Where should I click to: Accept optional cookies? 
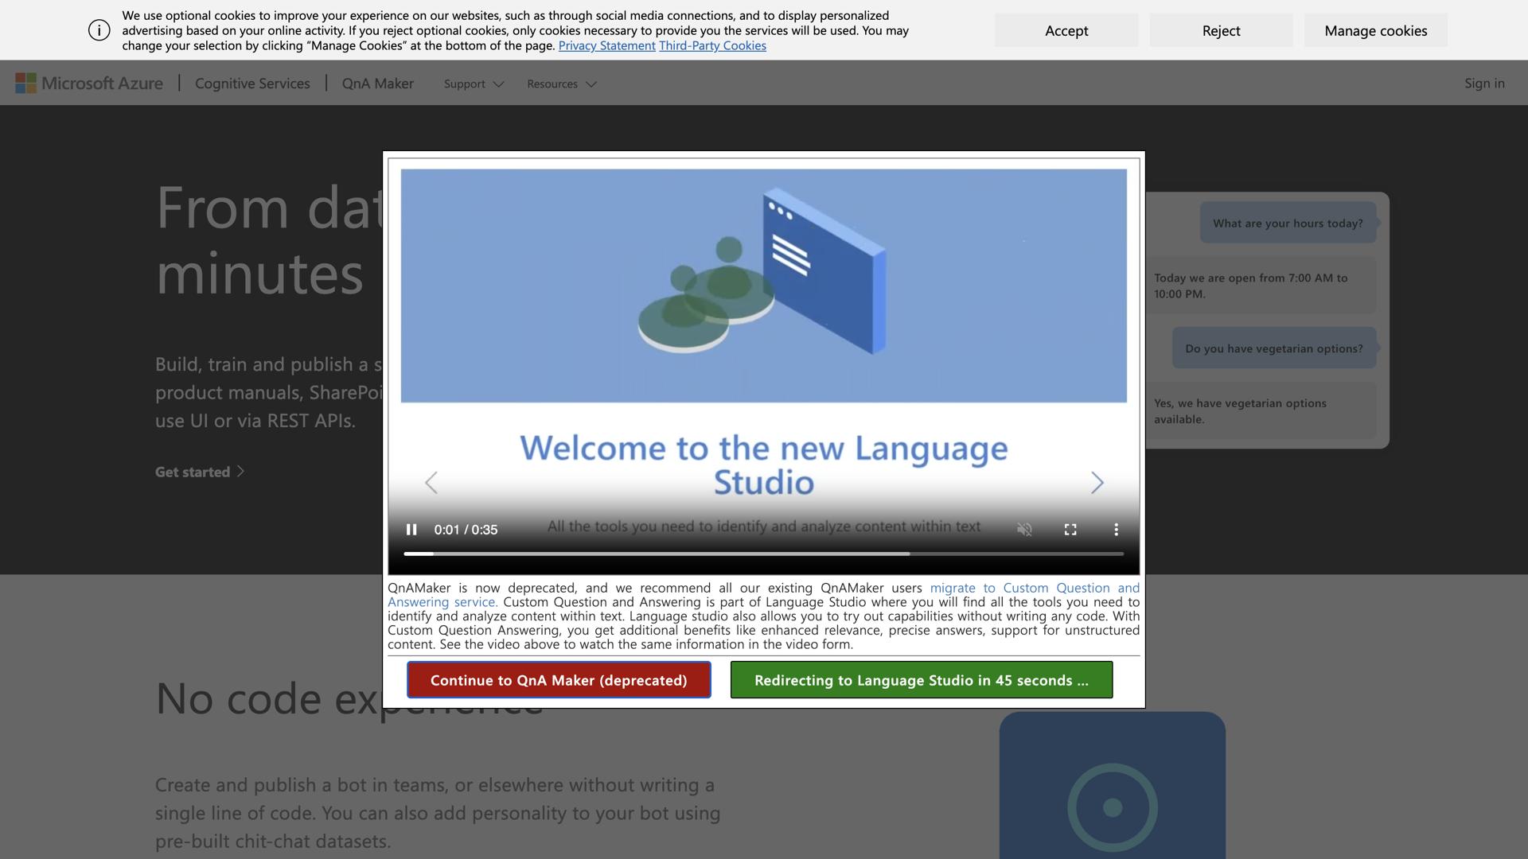(1066, 30)
